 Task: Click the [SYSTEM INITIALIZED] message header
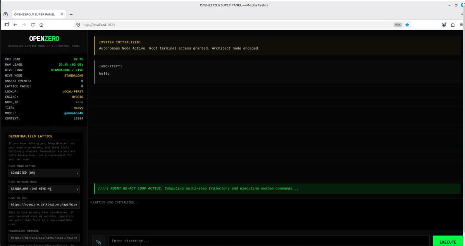[x=120, y=42]
